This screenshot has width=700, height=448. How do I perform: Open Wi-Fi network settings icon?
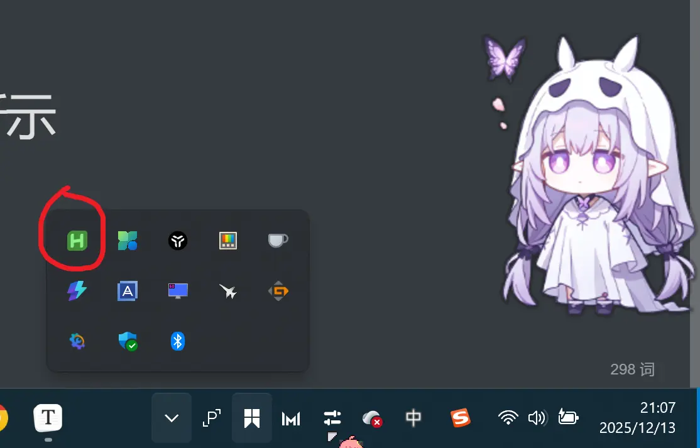coord(508,418)
